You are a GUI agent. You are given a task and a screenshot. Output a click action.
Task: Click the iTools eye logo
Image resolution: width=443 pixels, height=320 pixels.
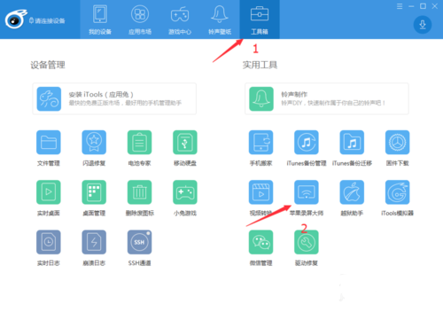[x=15, y=20]
